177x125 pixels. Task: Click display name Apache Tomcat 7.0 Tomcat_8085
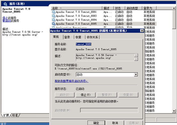tap(96, 49)
